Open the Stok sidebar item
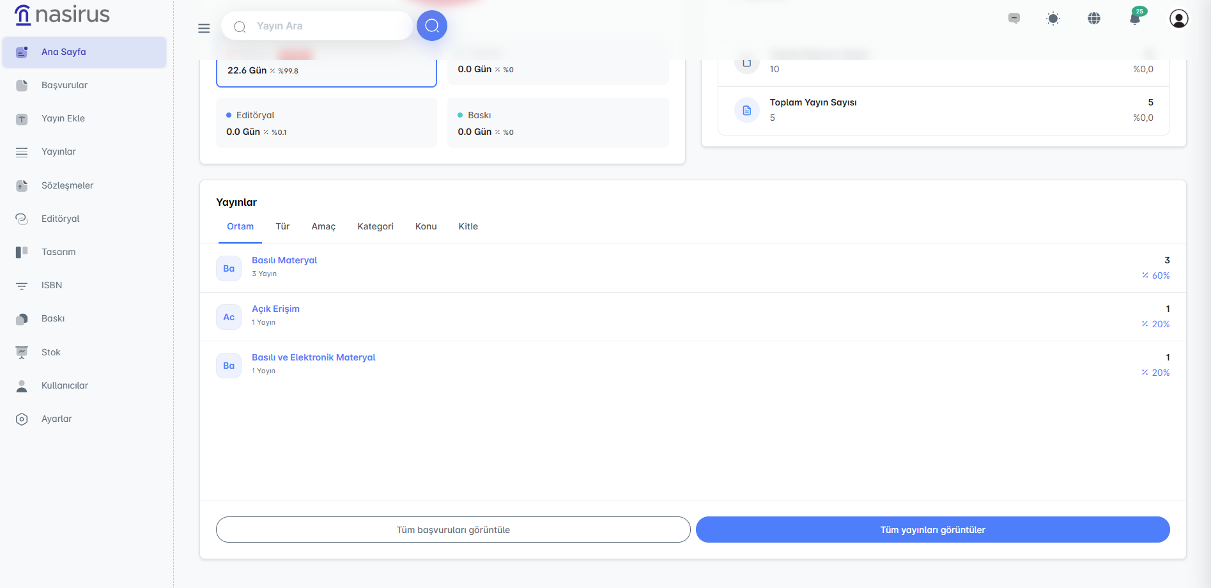The width and height of the screenshot is (1211, 588). coord(51,353)
